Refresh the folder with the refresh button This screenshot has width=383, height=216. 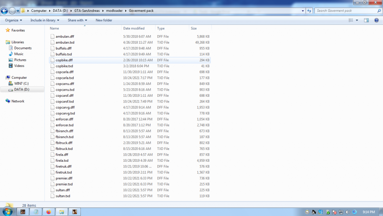[309, 11]
